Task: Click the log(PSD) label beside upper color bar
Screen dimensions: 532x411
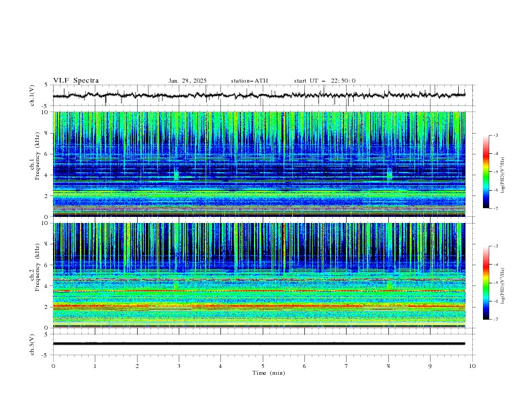Action: pyautogui.click(x=502, y=175)
